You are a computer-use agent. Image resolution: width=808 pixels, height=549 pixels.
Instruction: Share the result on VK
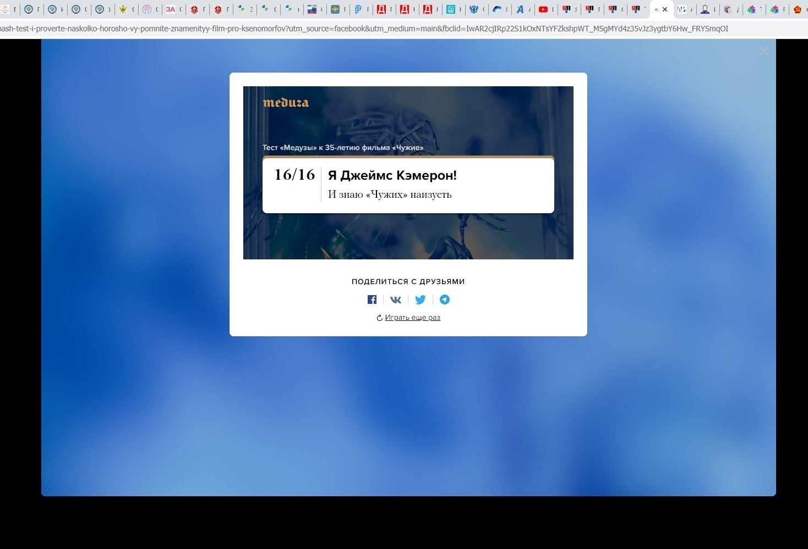tap(396, 300)
